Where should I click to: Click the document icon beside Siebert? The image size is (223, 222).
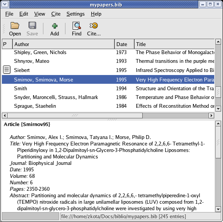pos(7,70)
